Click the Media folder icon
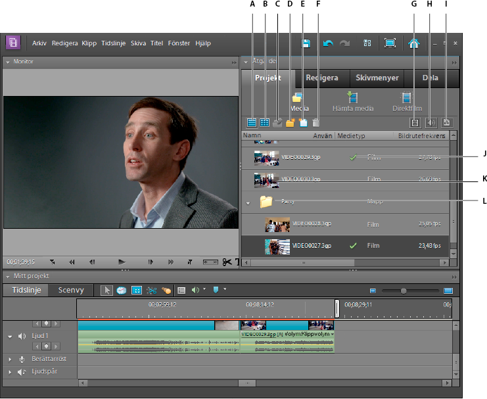Viewport: 487px width, 399px height. (298, 97)
